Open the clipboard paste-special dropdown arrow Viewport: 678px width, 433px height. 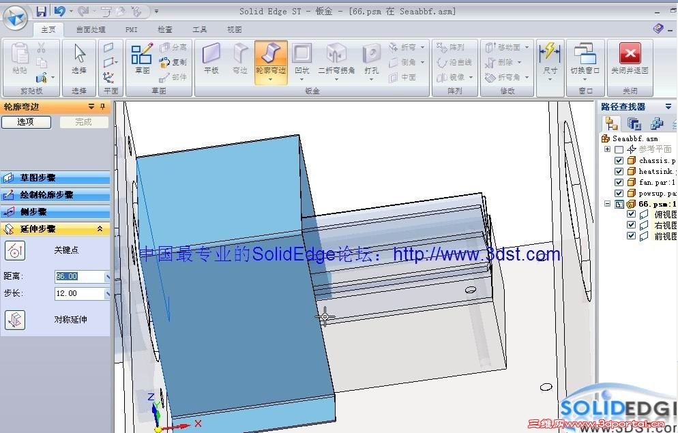click(53, 78)
